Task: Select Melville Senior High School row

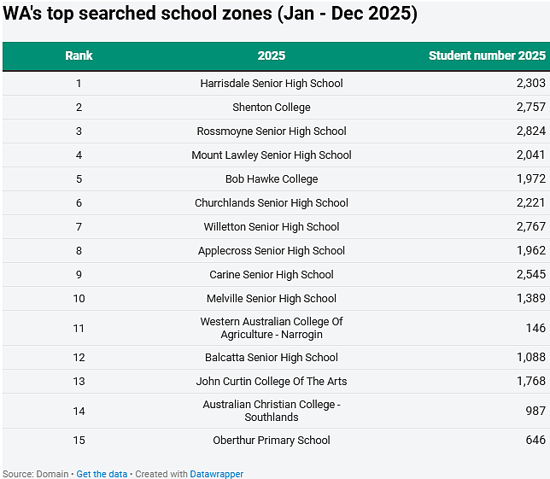Action: (x=274, y=298)
